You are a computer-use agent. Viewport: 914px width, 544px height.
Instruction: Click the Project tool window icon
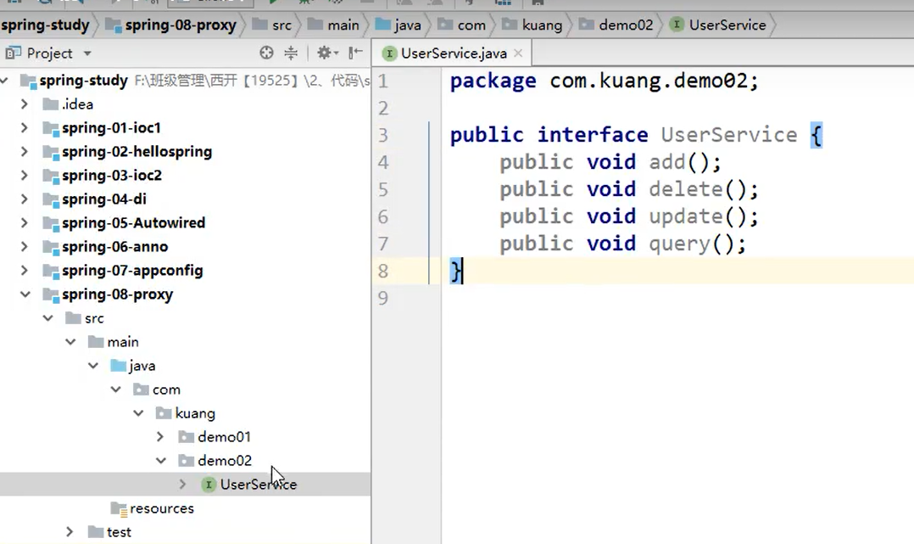point(13,53)
